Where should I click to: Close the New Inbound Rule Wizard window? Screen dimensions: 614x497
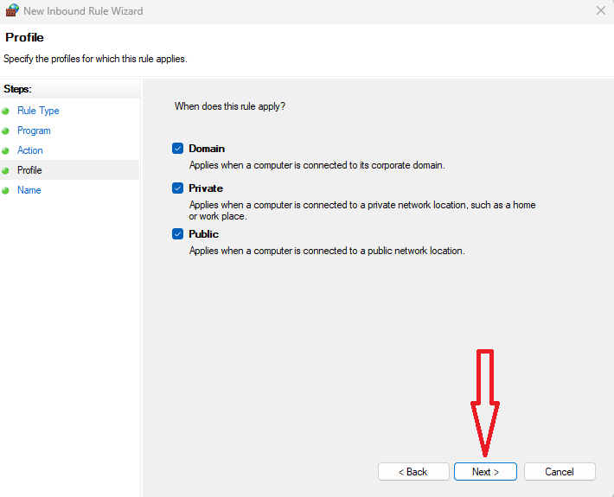(x=600, y=11)
